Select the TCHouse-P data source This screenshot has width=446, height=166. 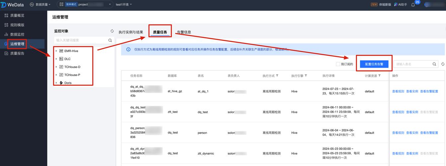[x=72, y=75]
